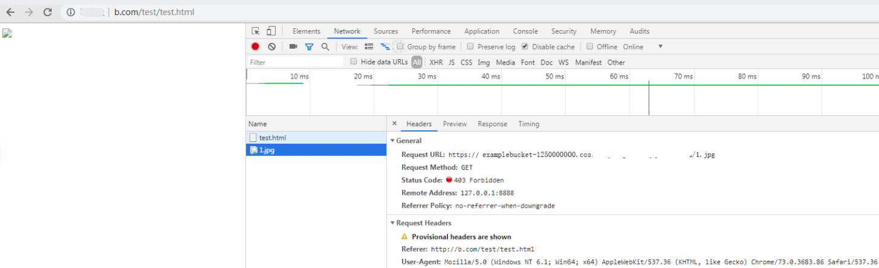The height and width of the screenshot is (268, 879).
Task: Click the Provisional headers warning icon
Action: tap(404, 237)
